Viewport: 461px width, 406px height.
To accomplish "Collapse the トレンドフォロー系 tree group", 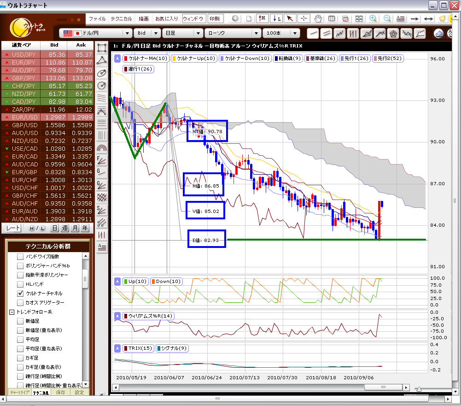I will point(12,312).
